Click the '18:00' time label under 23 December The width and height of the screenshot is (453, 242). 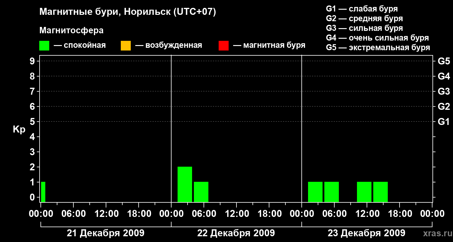(400, 214)
